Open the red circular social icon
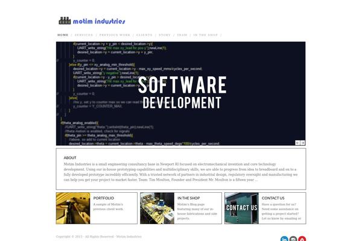Image resolution: width=362 pixels, height=241 pixels. (x=302, y=239)
